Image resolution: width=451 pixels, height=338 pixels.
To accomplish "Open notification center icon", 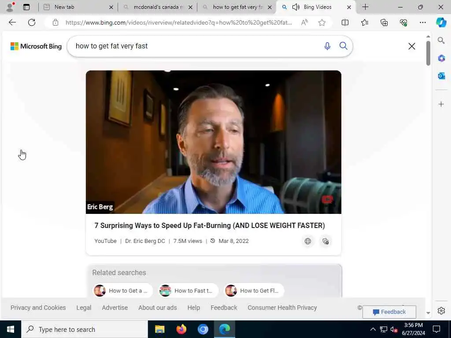I will (x=436, y=329).
